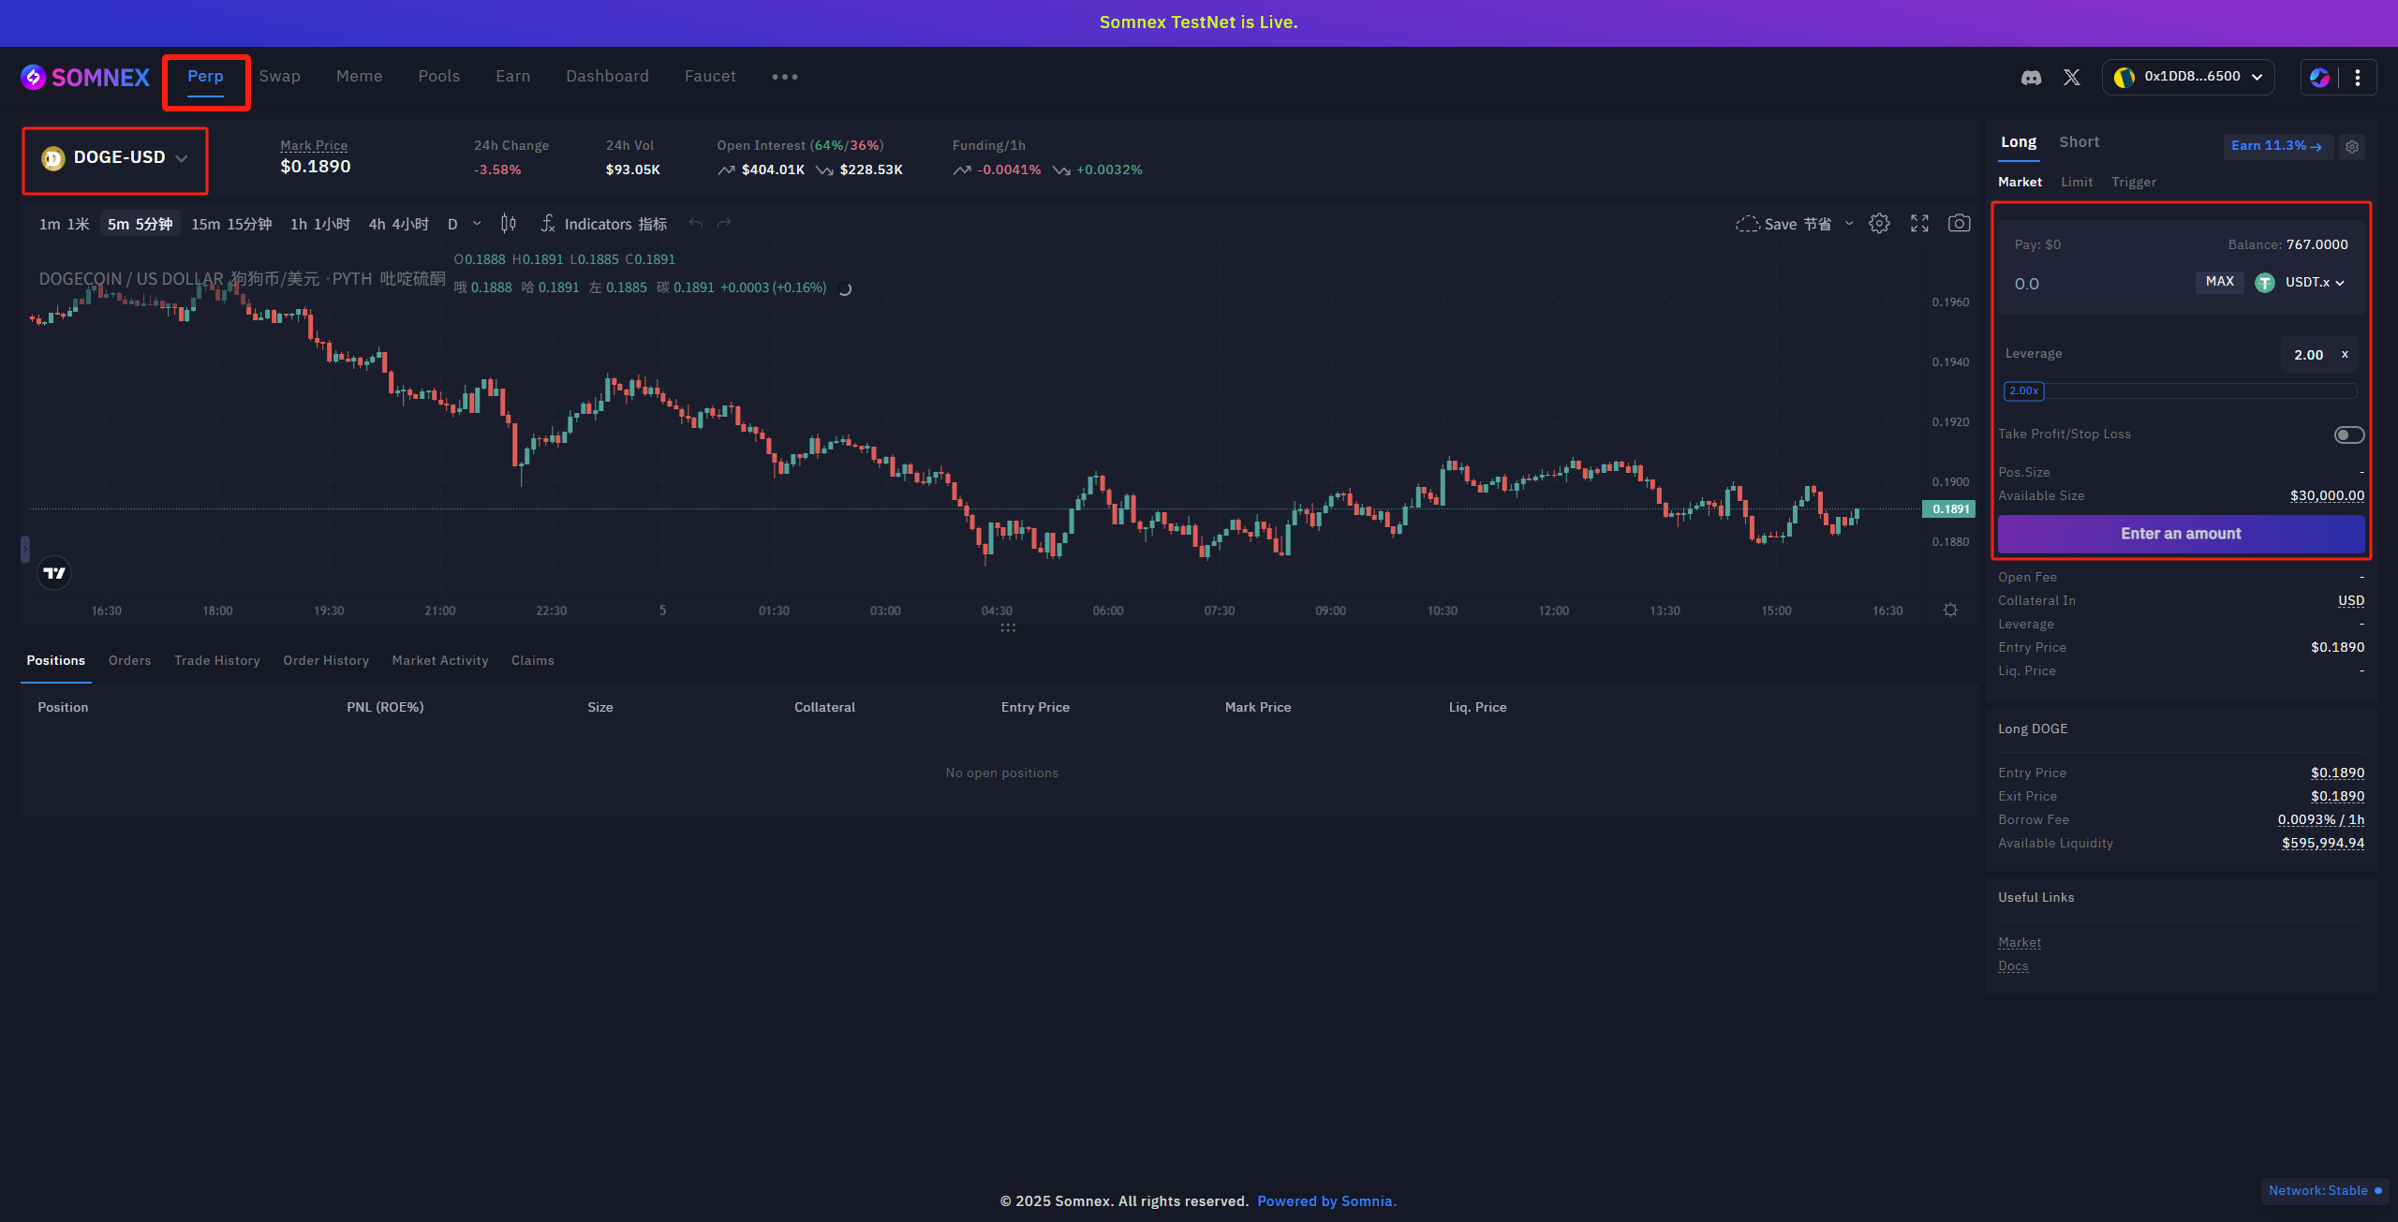
Task: Open the three-dot more menu in navbar
Action: (x=785, y=77)
